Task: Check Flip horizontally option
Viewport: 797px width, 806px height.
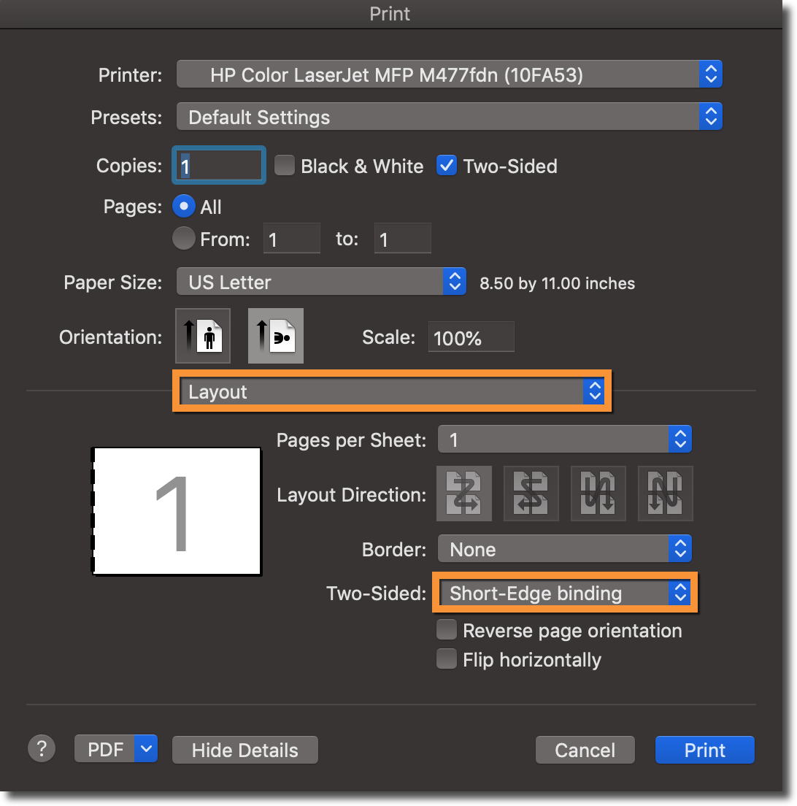Action: pyautogui.click(x=446, y=659)
